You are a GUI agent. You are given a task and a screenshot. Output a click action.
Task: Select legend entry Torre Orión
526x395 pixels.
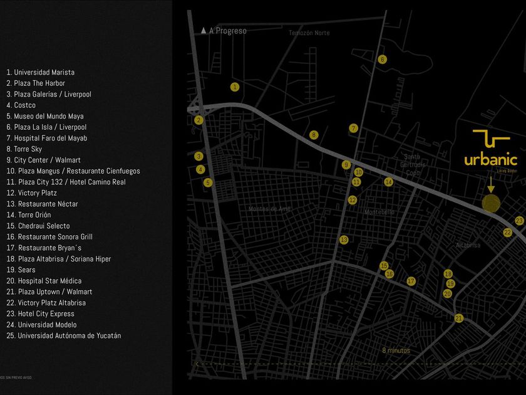29,215
